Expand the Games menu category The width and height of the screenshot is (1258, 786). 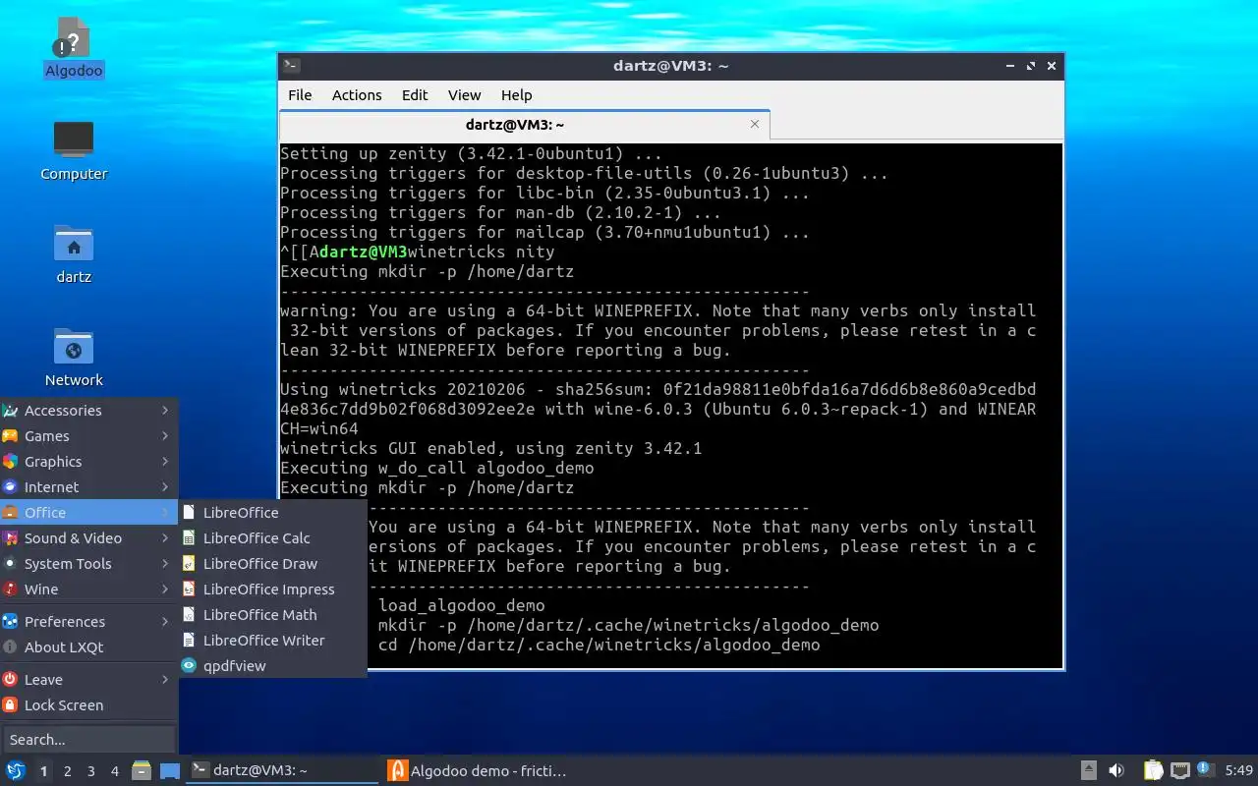[x=88, y=436]
